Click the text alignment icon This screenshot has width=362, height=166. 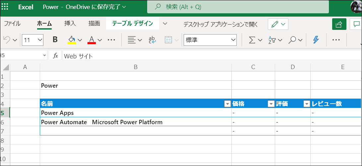[x=132, y=40]
